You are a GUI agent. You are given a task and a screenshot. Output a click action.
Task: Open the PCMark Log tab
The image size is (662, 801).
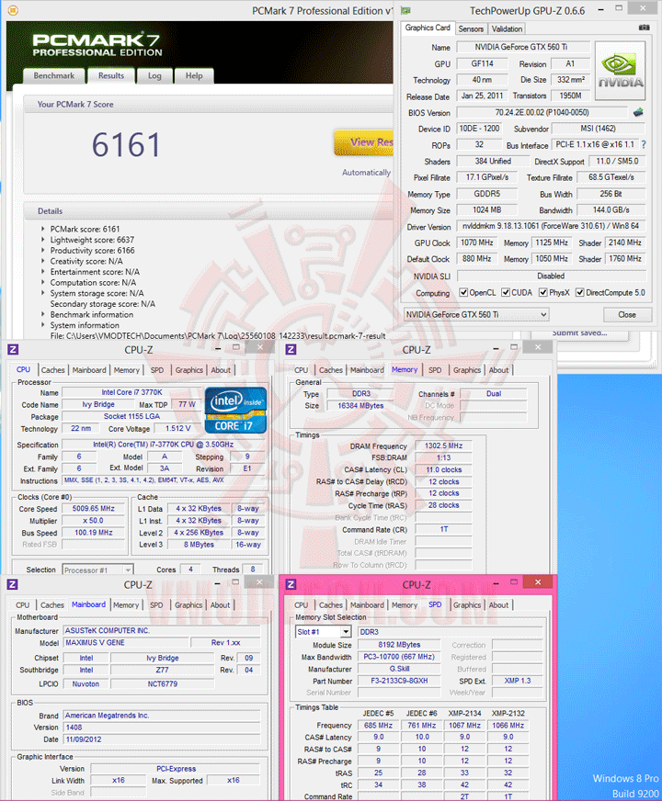tap(154, 75)
